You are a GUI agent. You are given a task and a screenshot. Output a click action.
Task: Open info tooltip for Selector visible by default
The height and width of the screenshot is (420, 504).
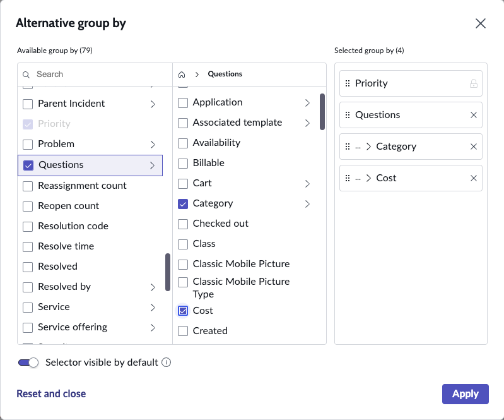tap(166, 363)
